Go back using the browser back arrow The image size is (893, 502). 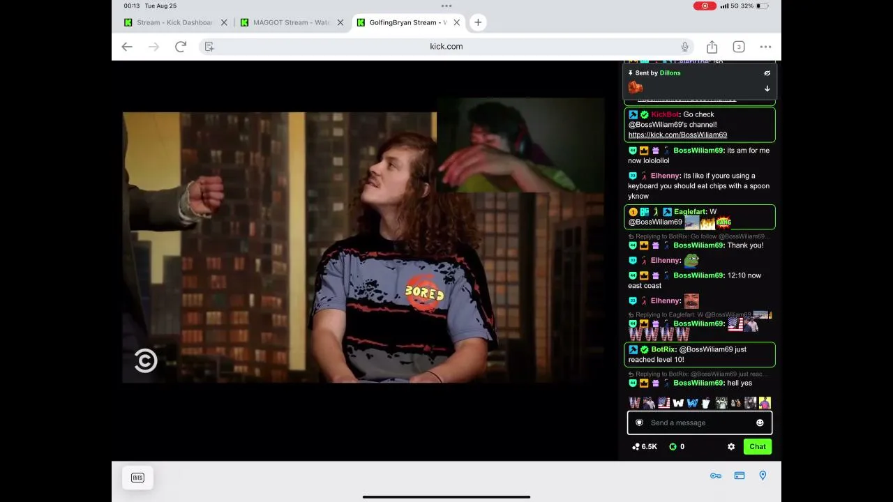[x=127, y=47]
